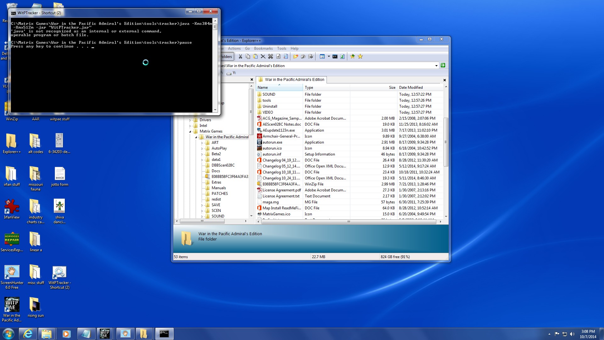Expand the AutoPlay folder node
Image resolution: width=604 pixels, height=340 pixels.
202,149
